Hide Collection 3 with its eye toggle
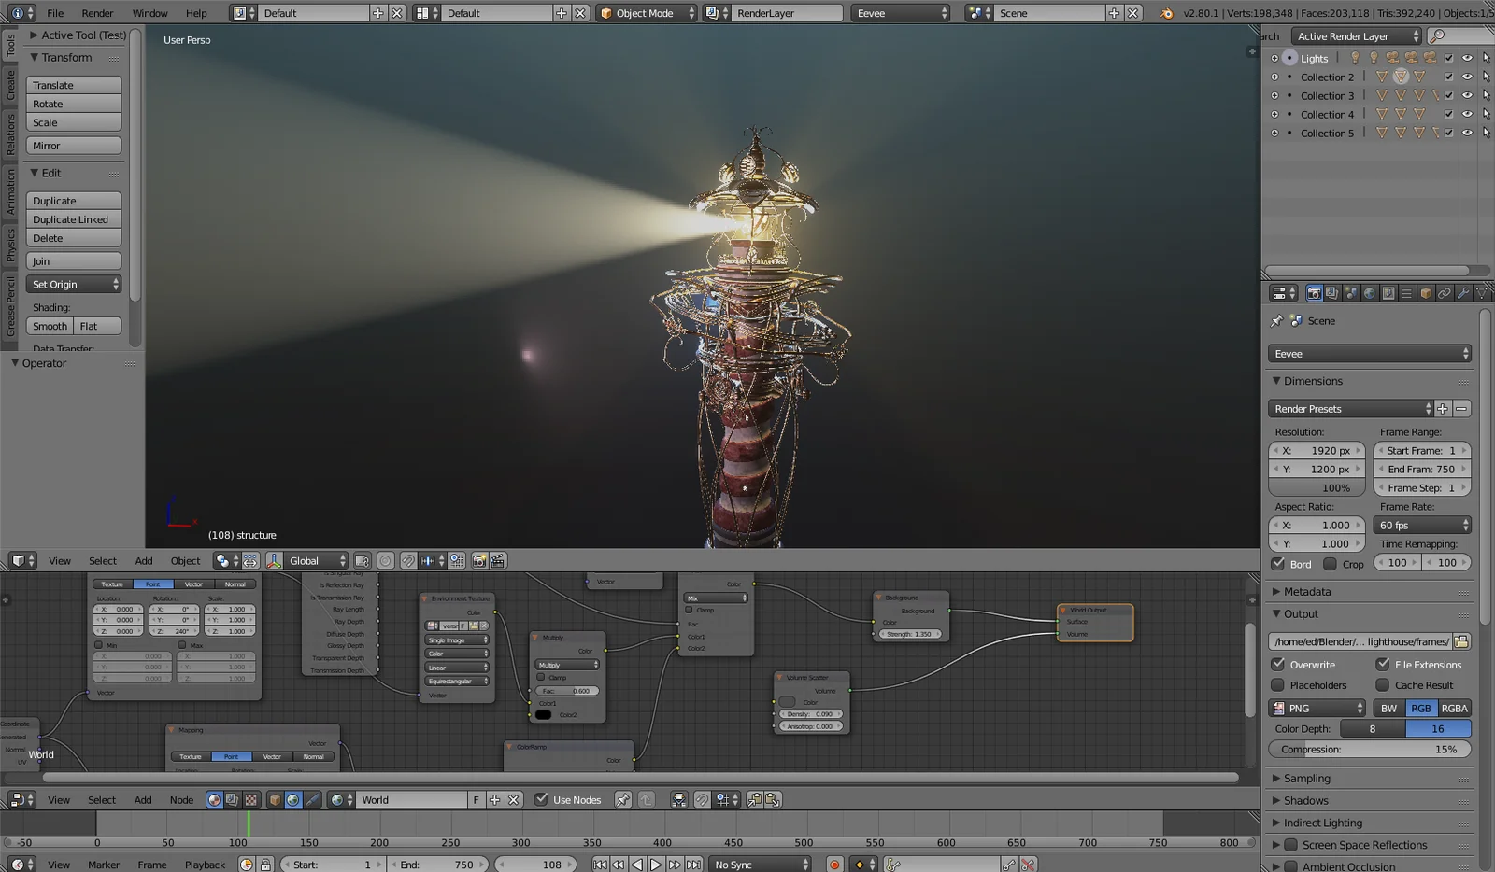This screenshot has height=872, width=1495. pyautogui.click(x=1469, y=95)
